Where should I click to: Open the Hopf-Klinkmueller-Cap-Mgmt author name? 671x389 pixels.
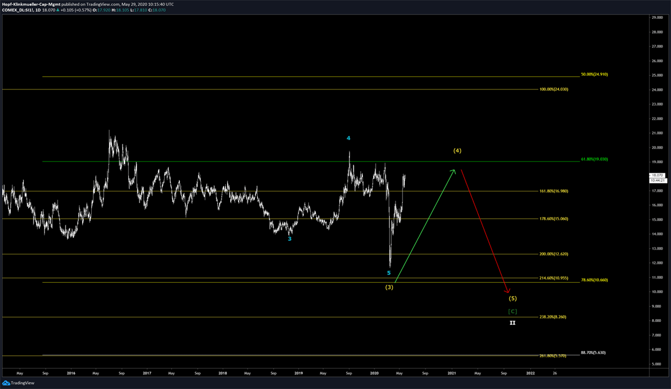click(x=31, y=4)
